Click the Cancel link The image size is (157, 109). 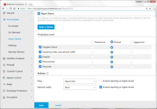pos(58,105)
